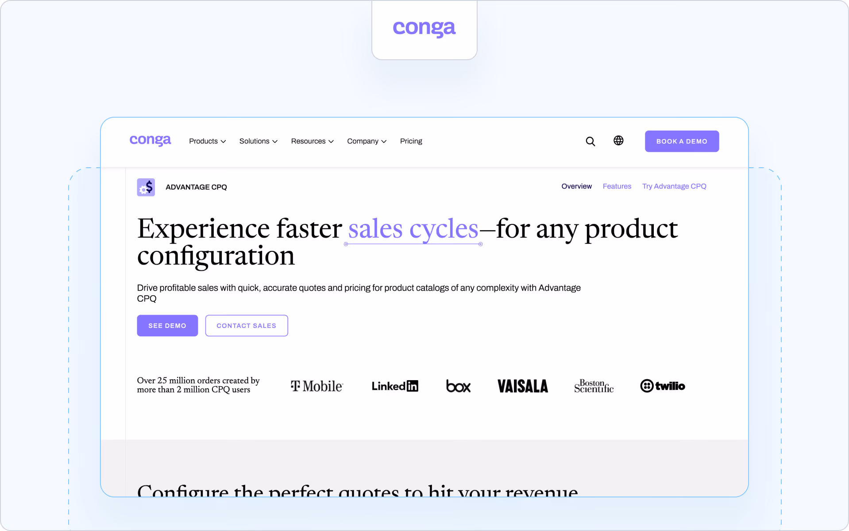The width and height of the screenshot is (849, 531).
Task: Open the Company dropdown menu
Action: point(367,141)
